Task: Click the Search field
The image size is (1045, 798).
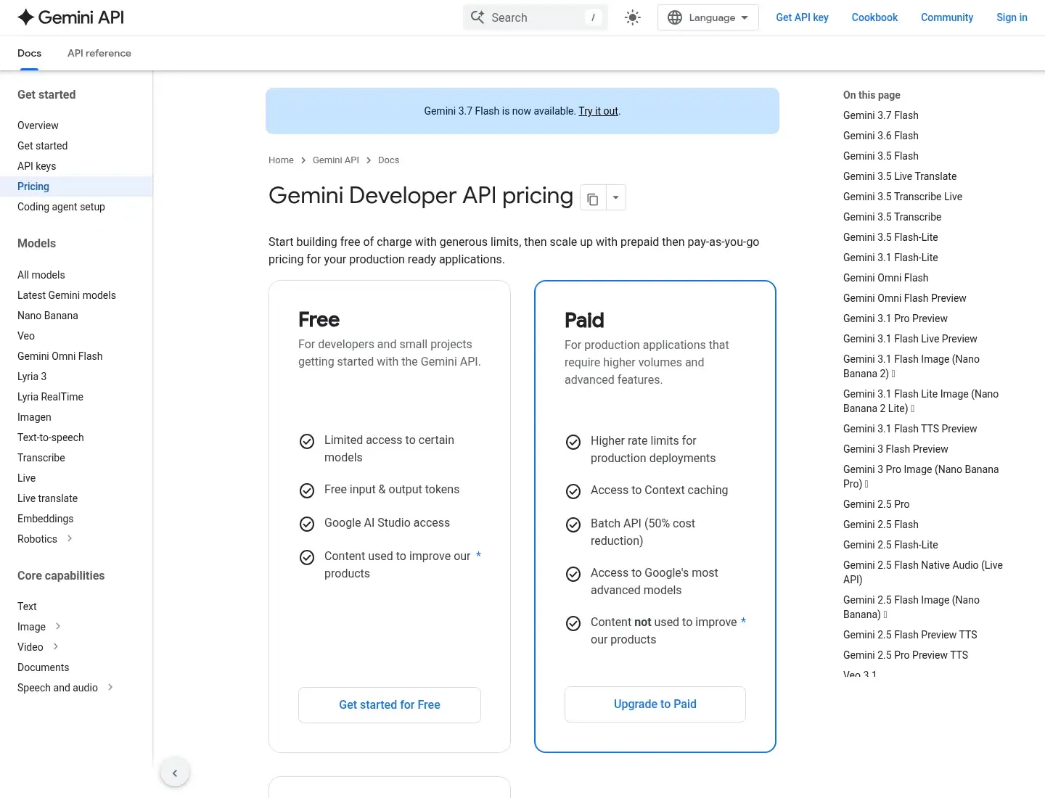Action: (536, 17)
